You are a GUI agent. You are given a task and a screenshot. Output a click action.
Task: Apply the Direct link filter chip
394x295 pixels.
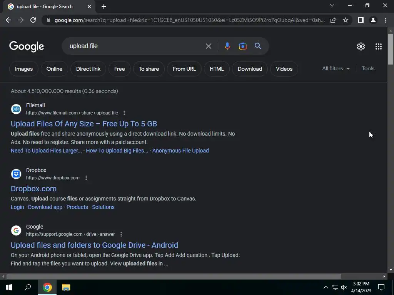(88, 69)
